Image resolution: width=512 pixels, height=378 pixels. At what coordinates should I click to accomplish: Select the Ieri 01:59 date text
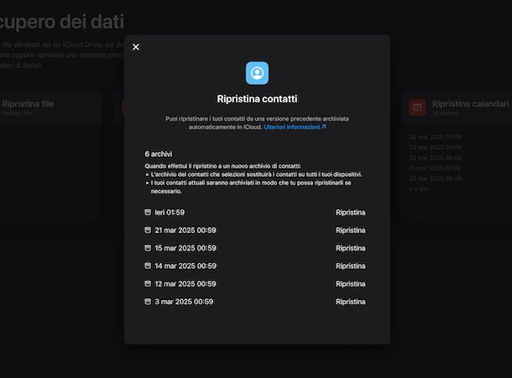tap(170, 213)
